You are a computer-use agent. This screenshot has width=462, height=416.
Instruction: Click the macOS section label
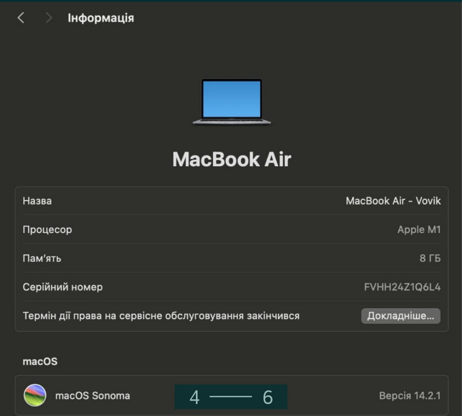point(39,362)
